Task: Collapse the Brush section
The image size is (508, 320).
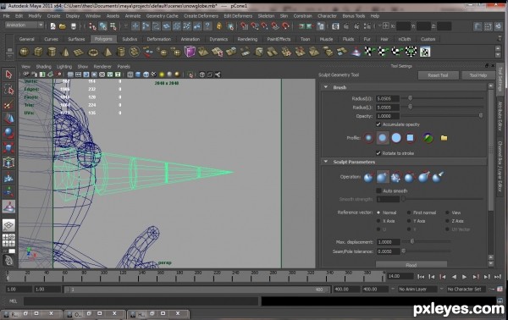Action: (326, 87)
